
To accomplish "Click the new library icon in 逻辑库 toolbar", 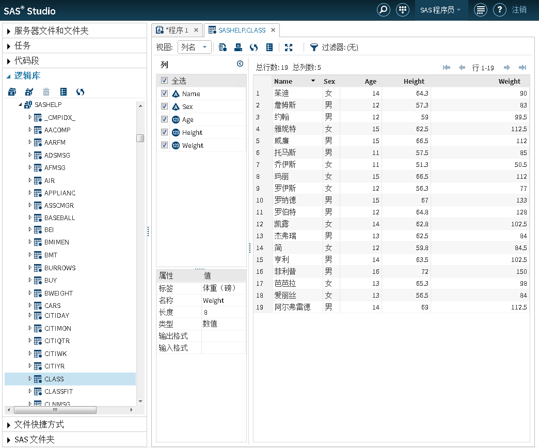I will [12, 92].
